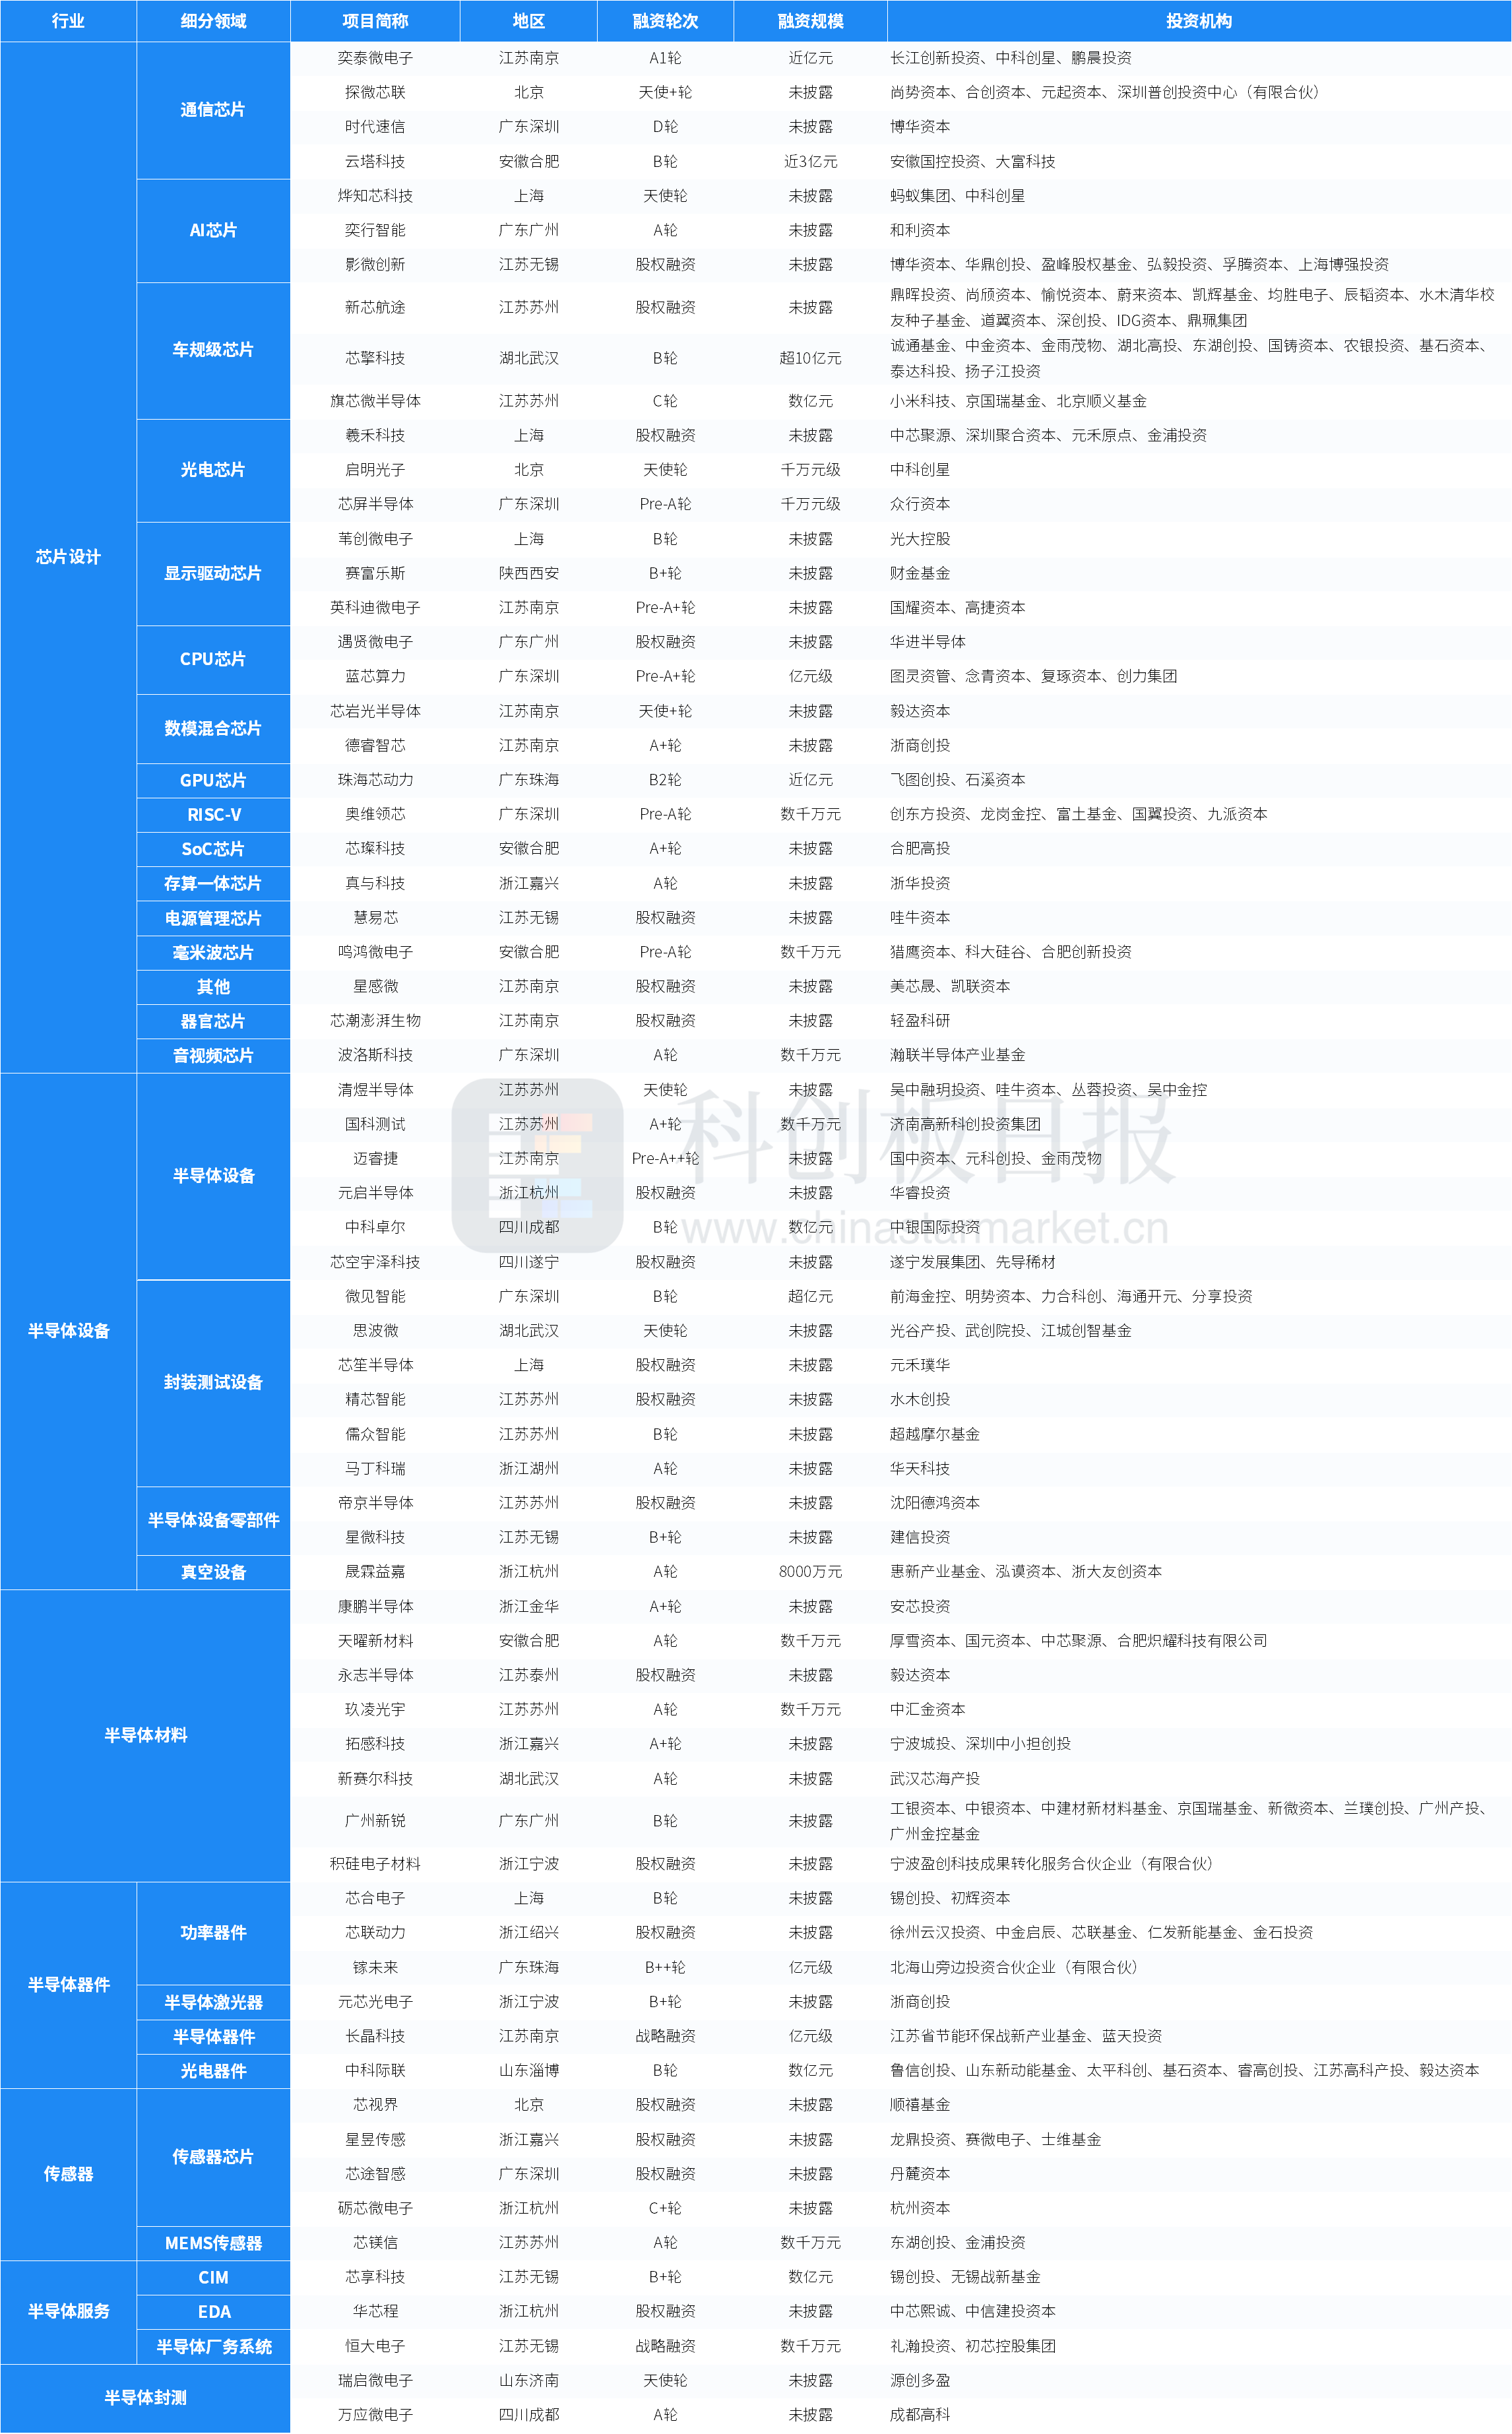
Task: Click the www.chinastarmarket.cn watermark link
Action: [x=925, y=1229]
